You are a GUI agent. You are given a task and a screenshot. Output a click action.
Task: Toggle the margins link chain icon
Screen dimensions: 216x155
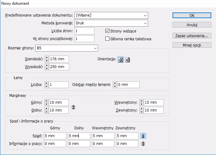tap(73, 107)
